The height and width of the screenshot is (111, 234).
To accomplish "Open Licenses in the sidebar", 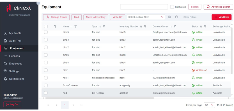I will coord(19,56).
